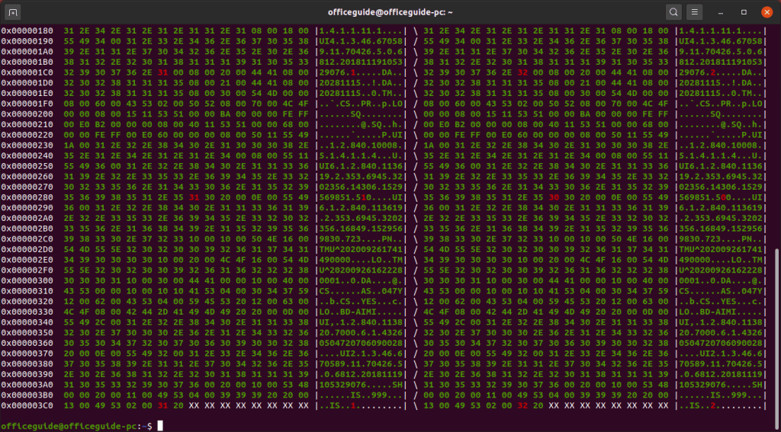Image resolution: width=781 pixels, height=432 pixels.
Task: Click offset 0x00000200 row address
Action: pos(27,113)
